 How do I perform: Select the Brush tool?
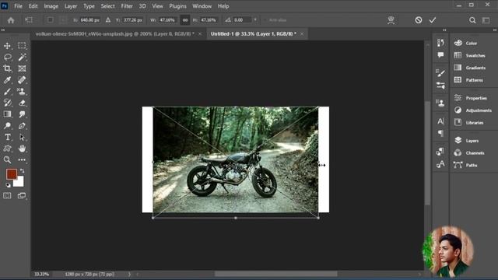pos(7,92)
